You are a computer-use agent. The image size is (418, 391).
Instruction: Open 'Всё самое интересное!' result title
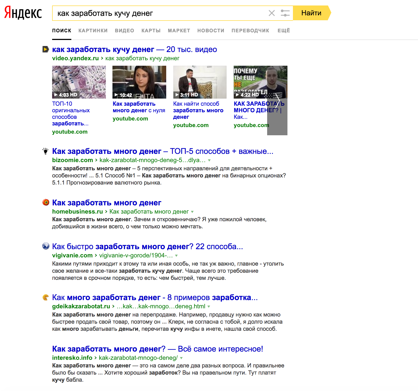coord(157,349)
